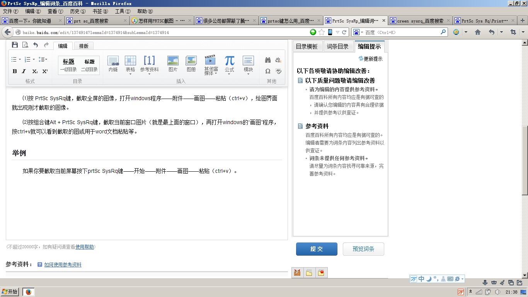Click the save draft floppy icon
528x297 pixels.
(15, 45)
